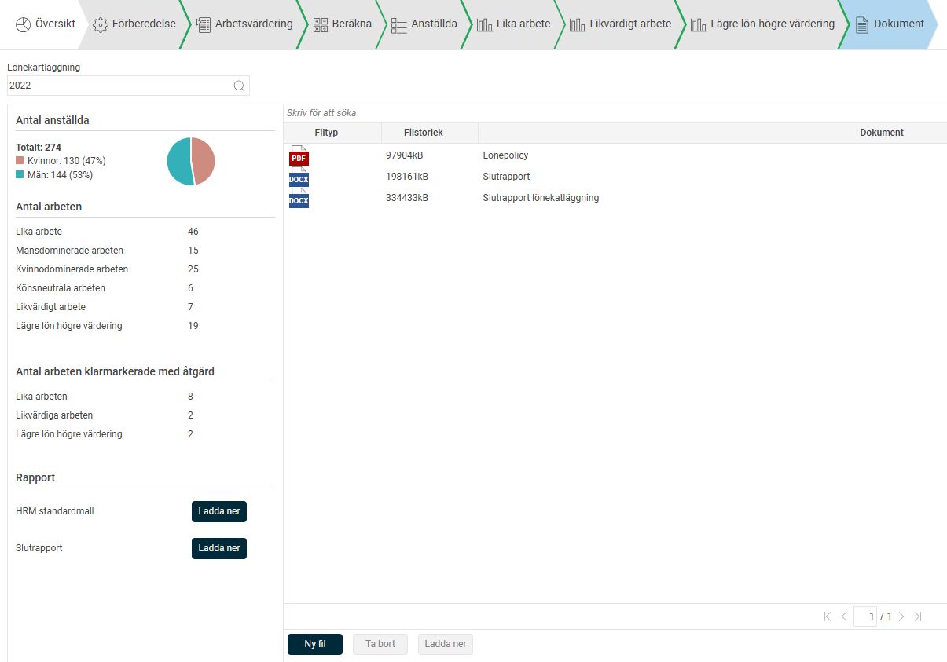947x662 pixels.
Task: Open the Översikt tab
Action: click(46, 24)
